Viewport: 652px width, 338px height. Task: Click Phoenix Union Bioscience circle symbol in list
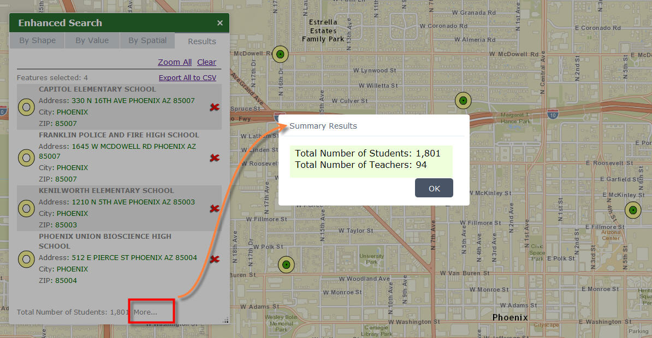pyautogui.click(x=26, y=259)
